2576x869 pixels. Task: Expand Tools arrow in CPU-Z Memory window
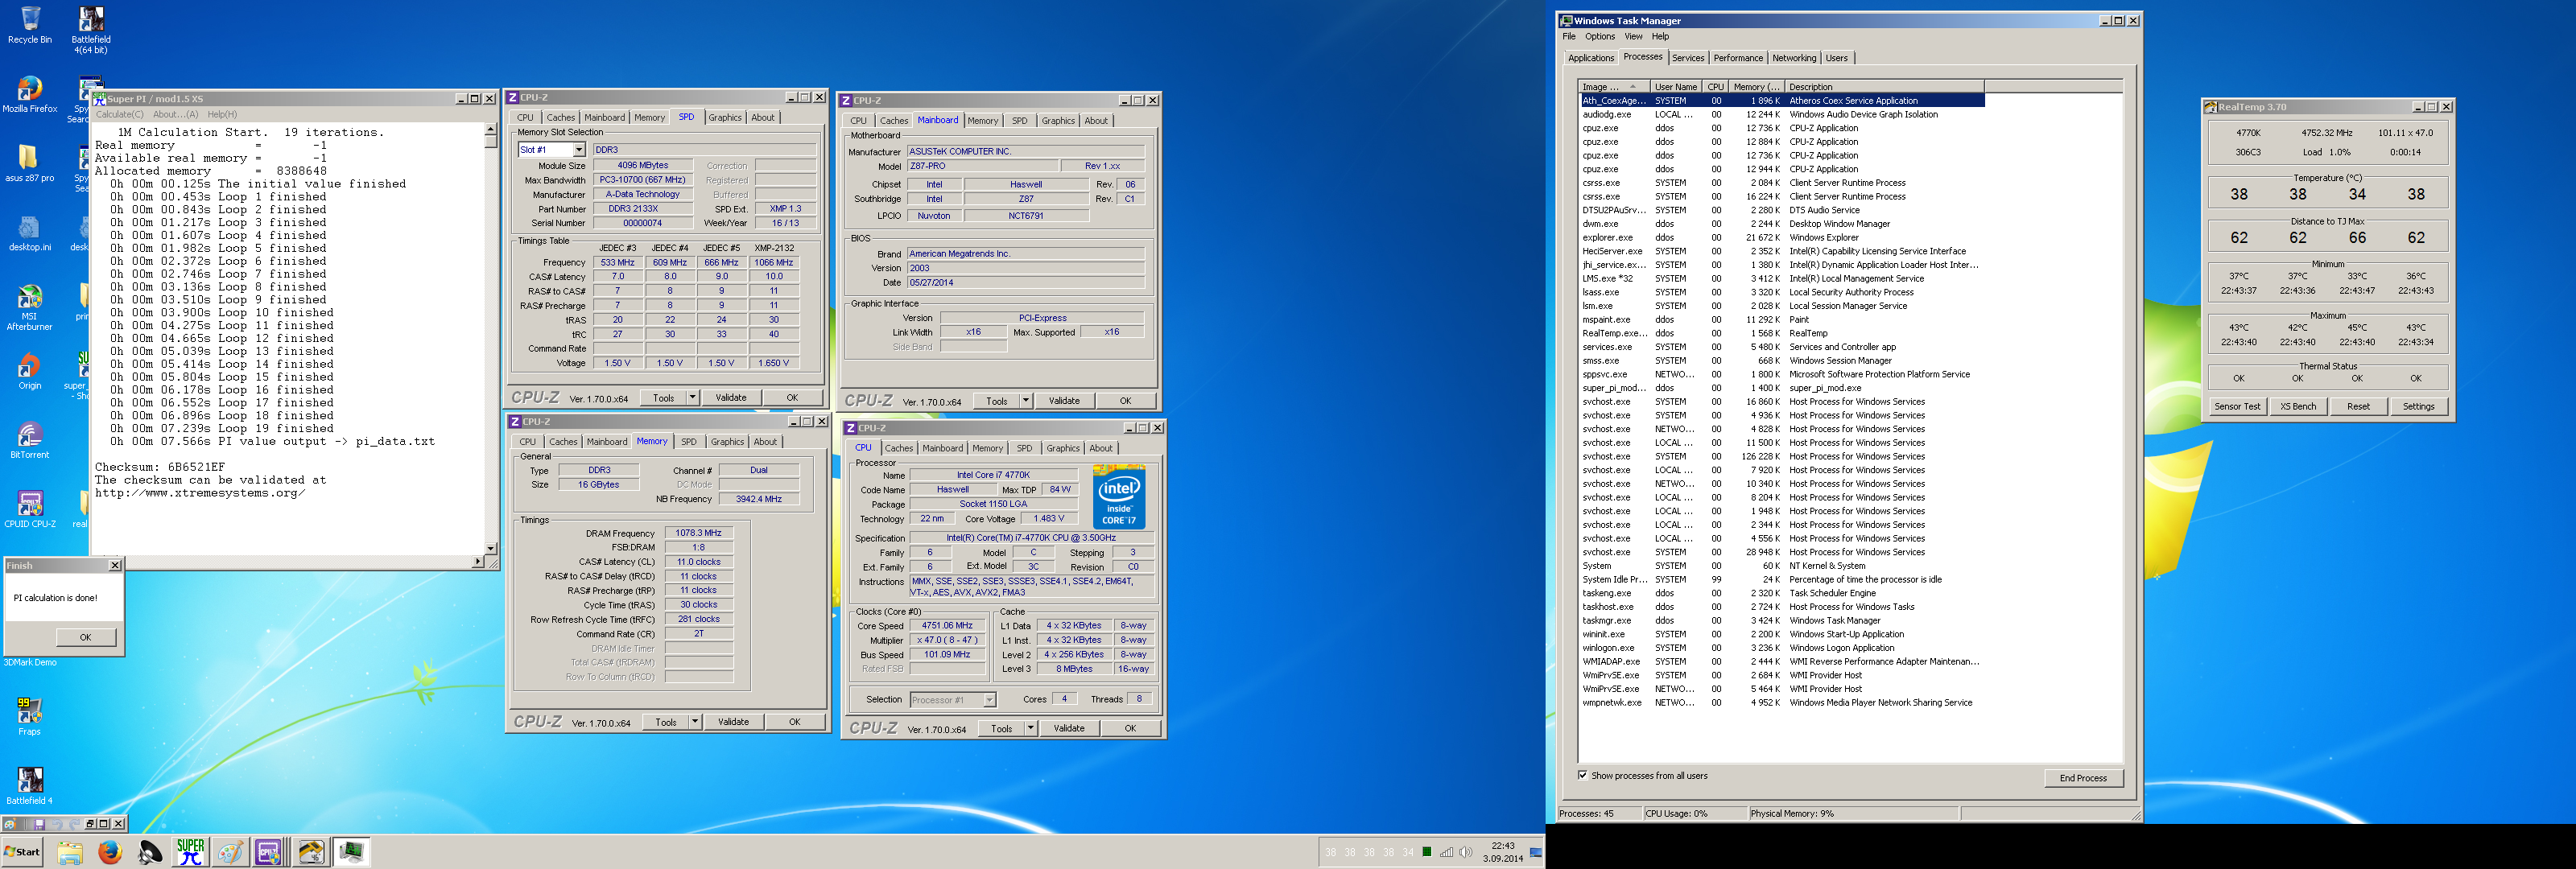click(695, 722)
